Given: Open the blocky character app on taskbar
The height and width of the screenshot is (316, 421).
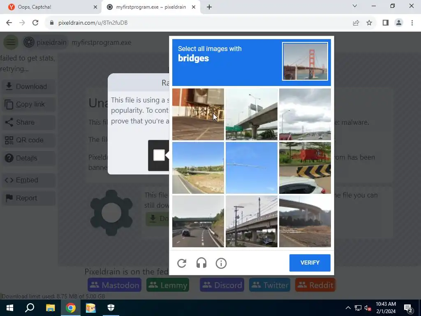Looking at the screenshot, I should (x=91, y=308).
